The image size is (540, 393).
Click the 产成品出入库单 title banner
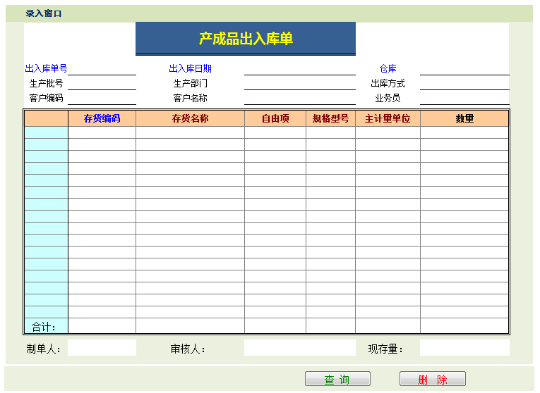pyautogui.click(x=246, y=38)
